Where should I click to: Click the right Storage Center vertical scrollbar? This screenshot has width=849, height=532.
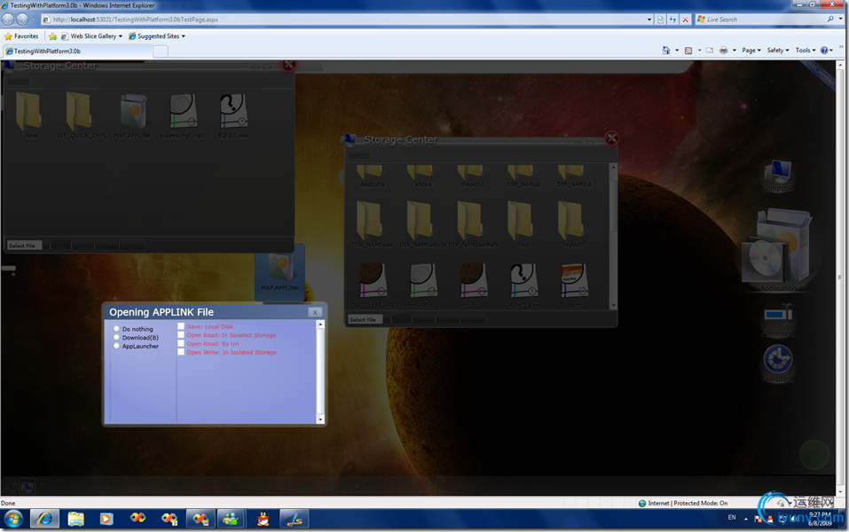click(x=614, y=236)
